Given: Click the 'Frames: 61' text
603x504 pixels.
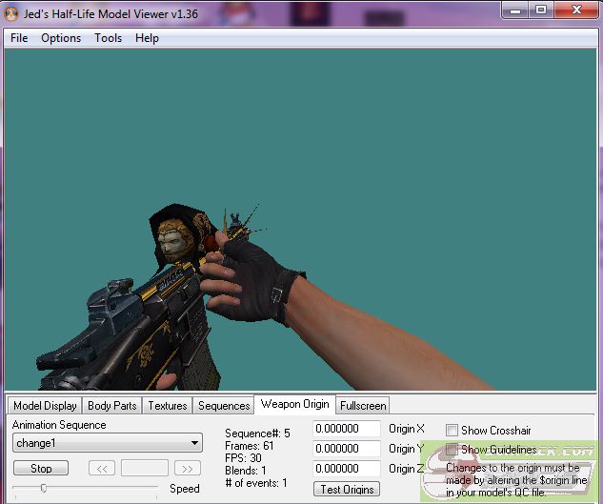Looking at the screenshot, I should pos(250,446).
